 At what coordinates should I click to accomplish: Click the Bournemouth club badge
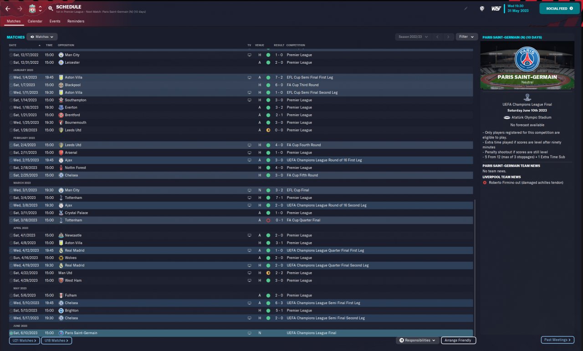tap(61, 122)
